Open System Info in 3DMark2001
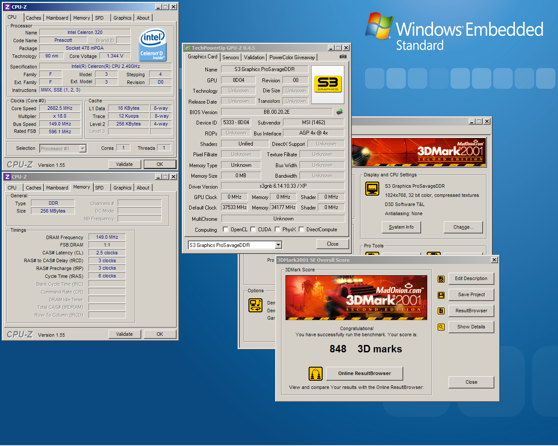 coord(401,227)
